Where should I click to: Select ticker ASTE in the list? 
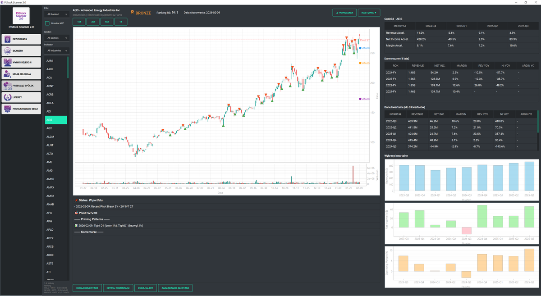56,264
